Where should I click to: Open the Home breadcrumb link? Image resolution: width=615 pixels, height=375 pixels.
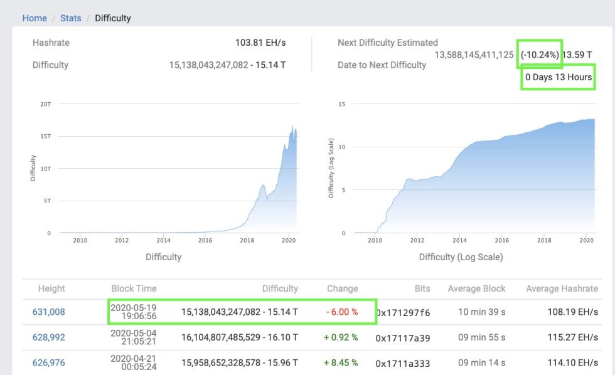35,18
